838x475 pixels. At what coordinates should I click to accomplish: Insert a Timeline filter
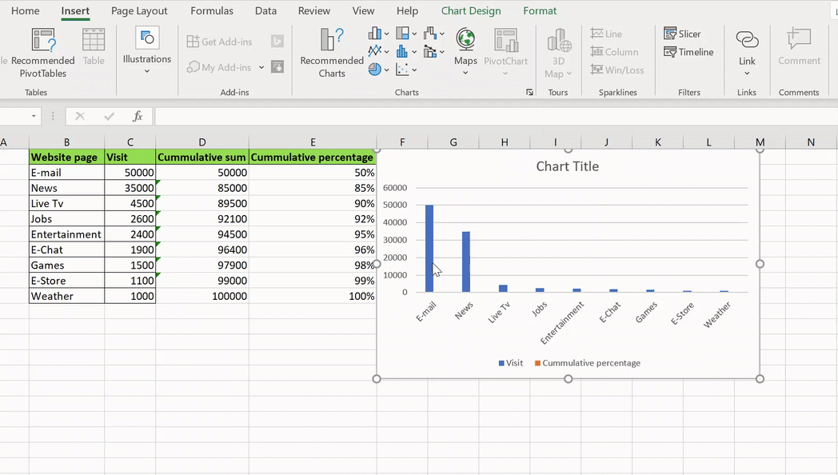point(688,52)
